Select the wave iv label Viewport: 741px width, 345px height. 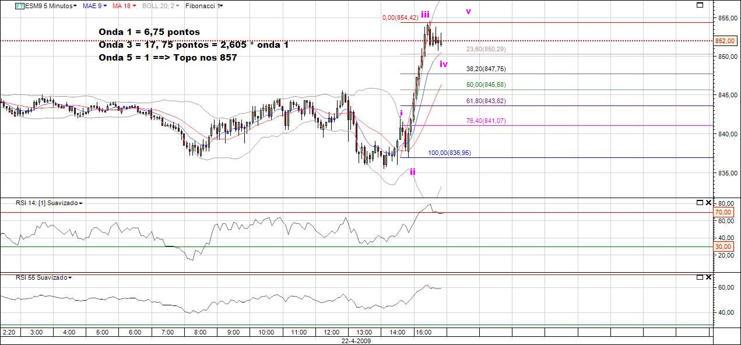[x=443, y=64]
